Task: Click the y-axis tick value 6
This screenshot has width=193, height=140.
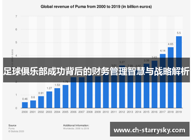Action: coord(16,29)
